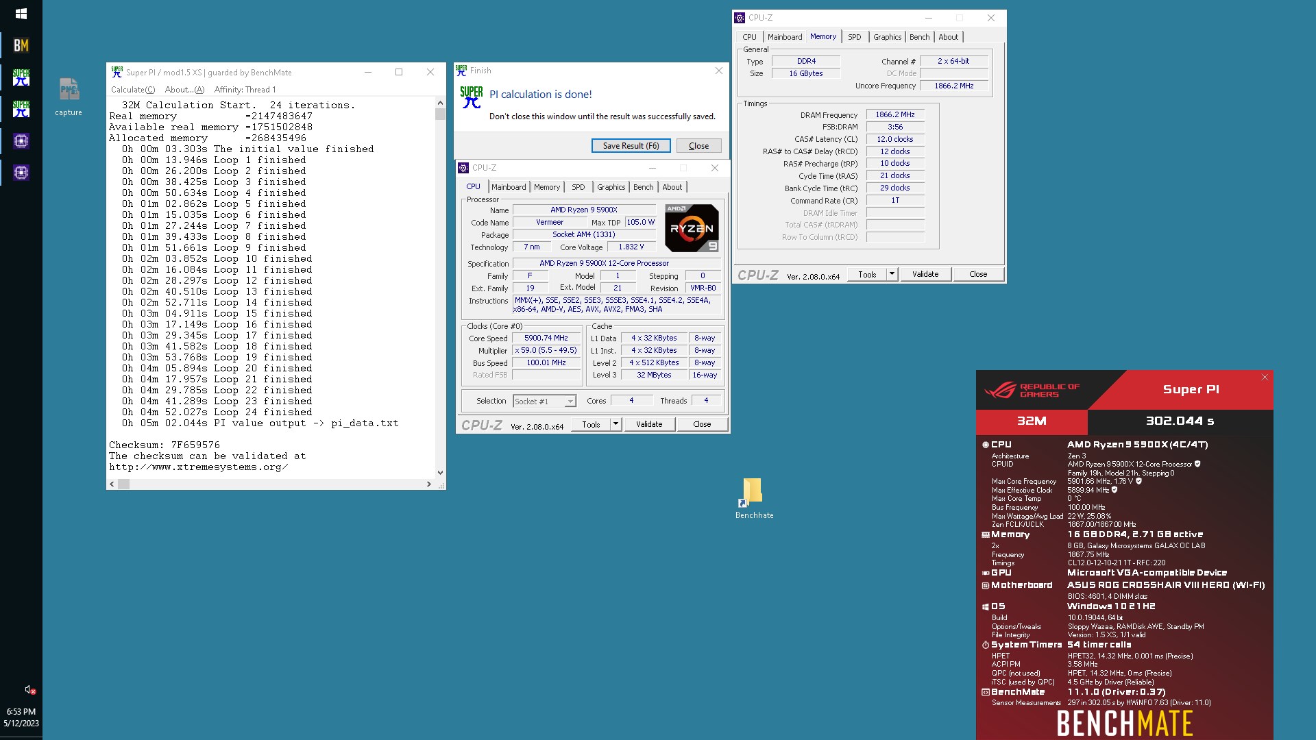The width and height of the screenshot is (1316, 740).
Task: Click Super PI horizontal scrollbar left arrow
Action: click(x=112, y=484)
